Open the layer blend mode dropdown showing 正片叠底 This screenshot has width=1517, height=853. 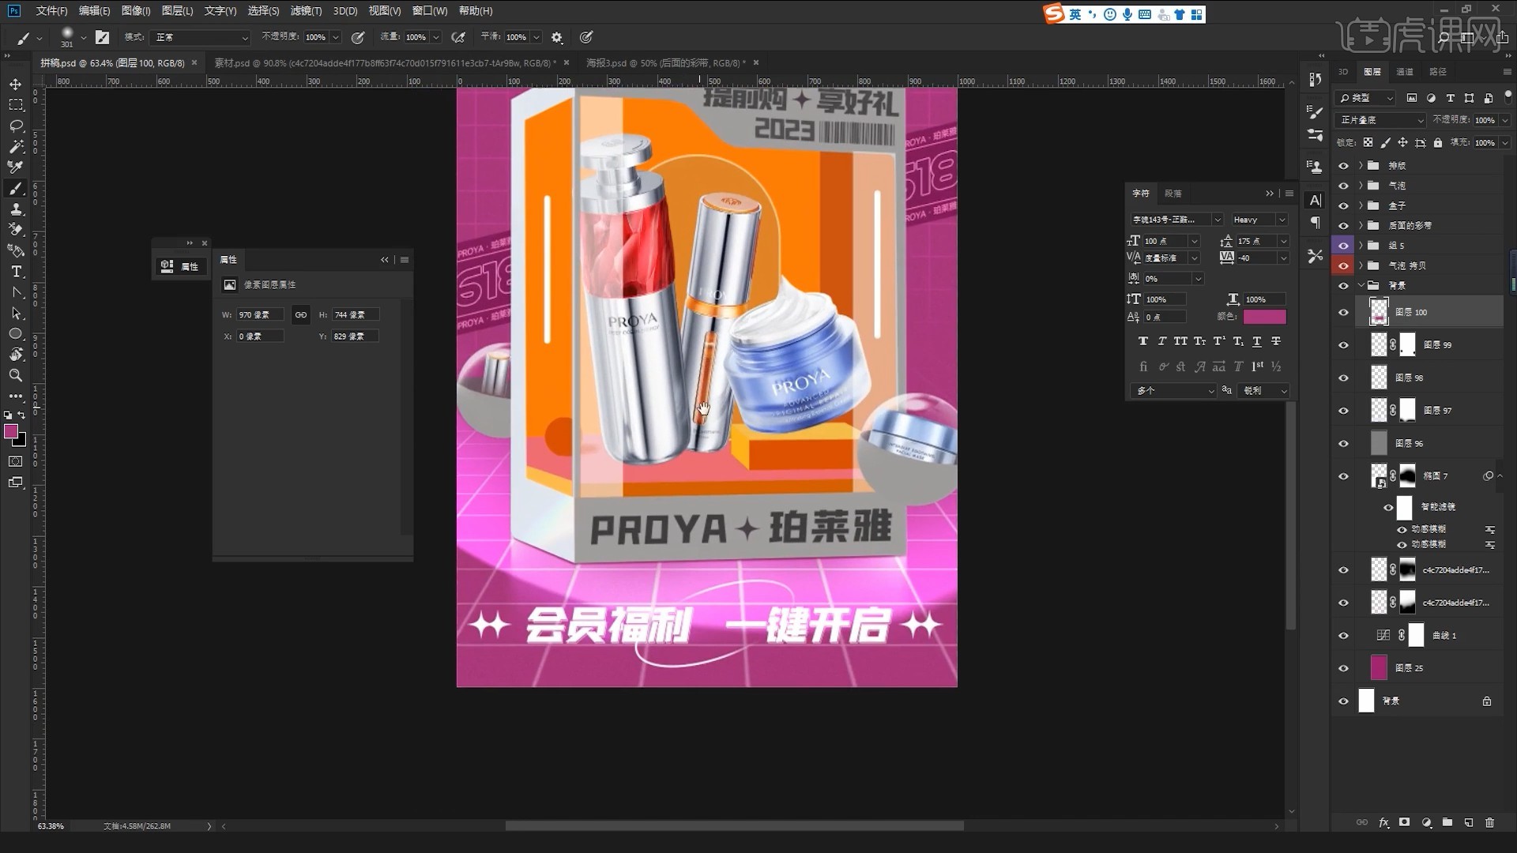tap(1380, 119)
